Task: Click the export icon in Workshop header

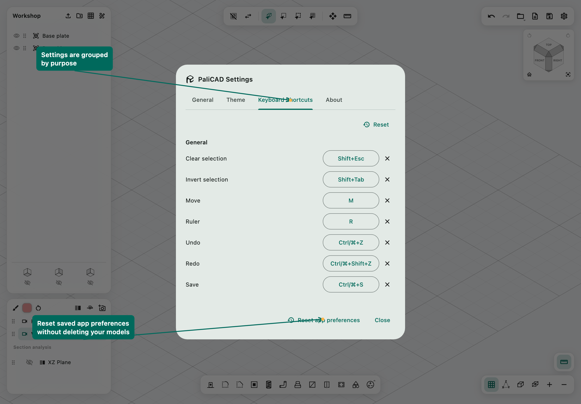Action: [x=68, y=16]
